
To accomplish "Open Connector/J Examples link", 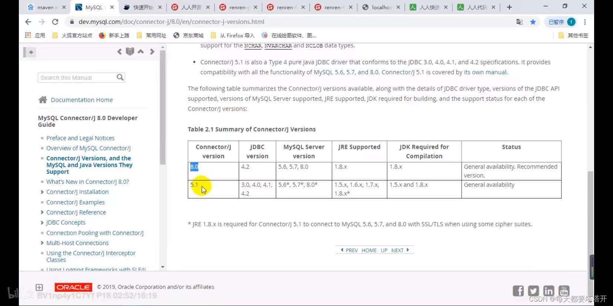I will (76, 203).
